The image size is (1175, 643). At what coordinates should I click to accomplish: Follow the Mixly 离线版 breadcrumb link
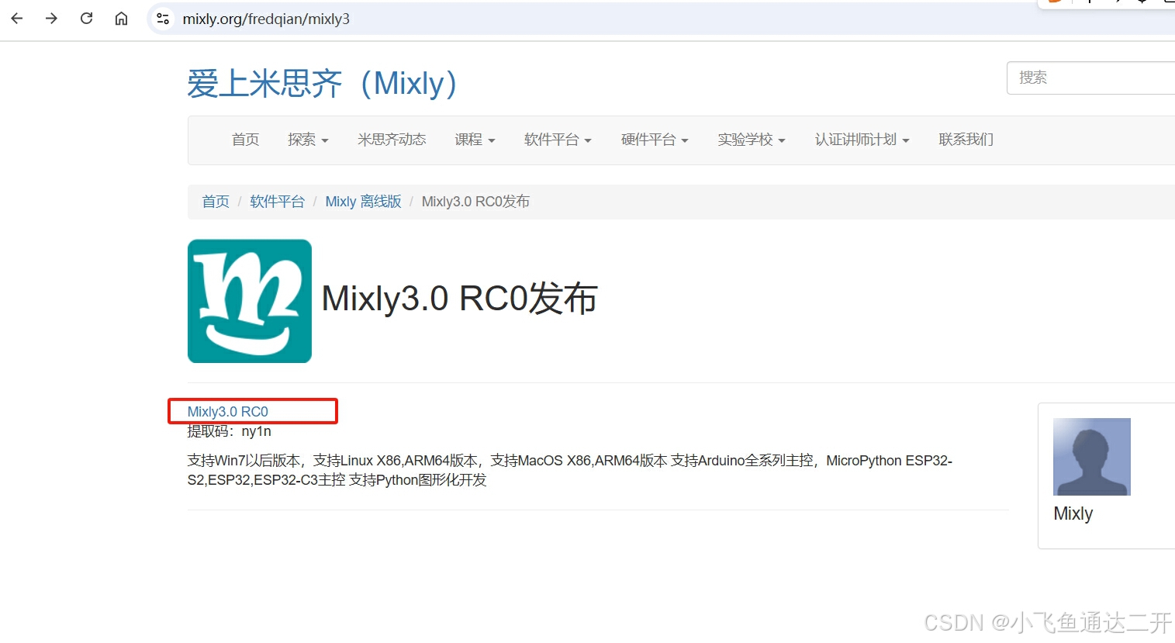click(363, 202)
